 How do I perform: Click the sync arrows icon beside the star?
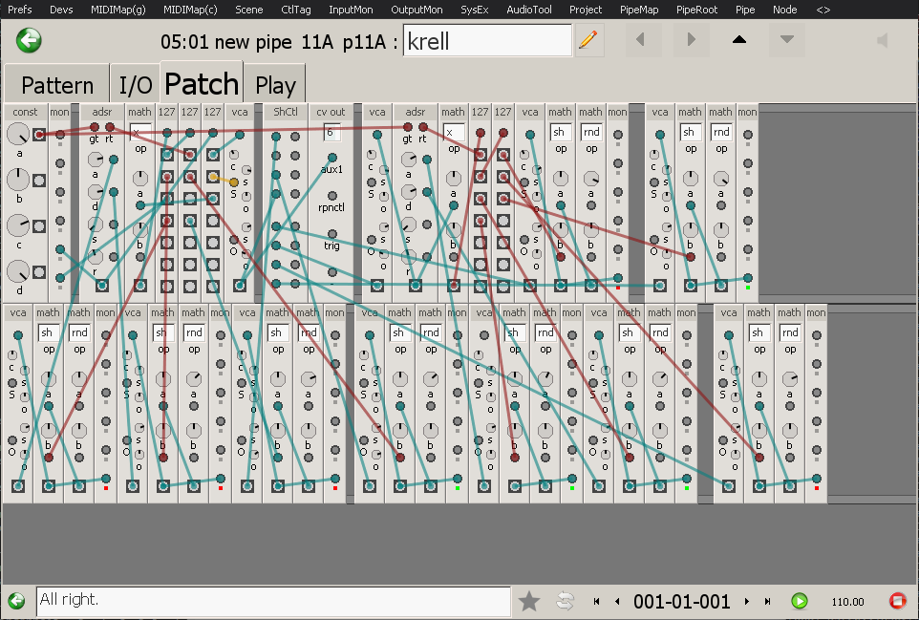pos(565,601)
